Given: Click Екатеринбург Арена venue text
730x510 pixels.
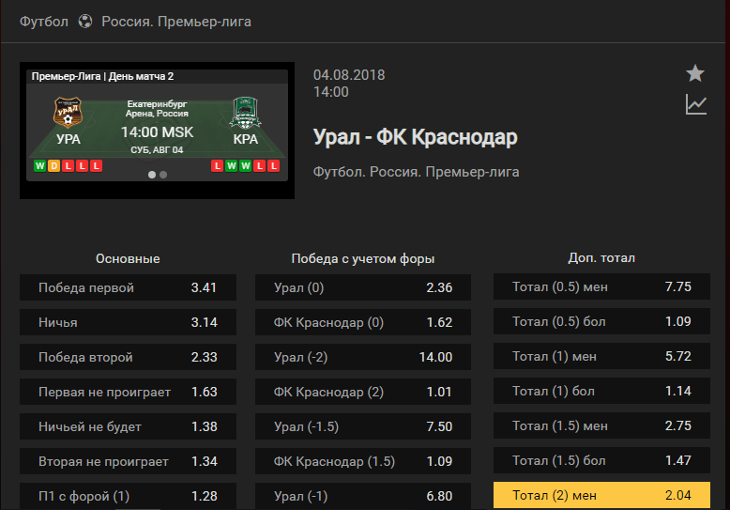Looking at the screenshot, I should (x=157, y=109).
